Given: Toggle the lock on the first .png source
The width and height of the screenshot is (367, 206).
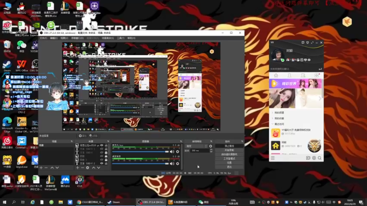Looking at the screenshot, I should tap(106, 145).
